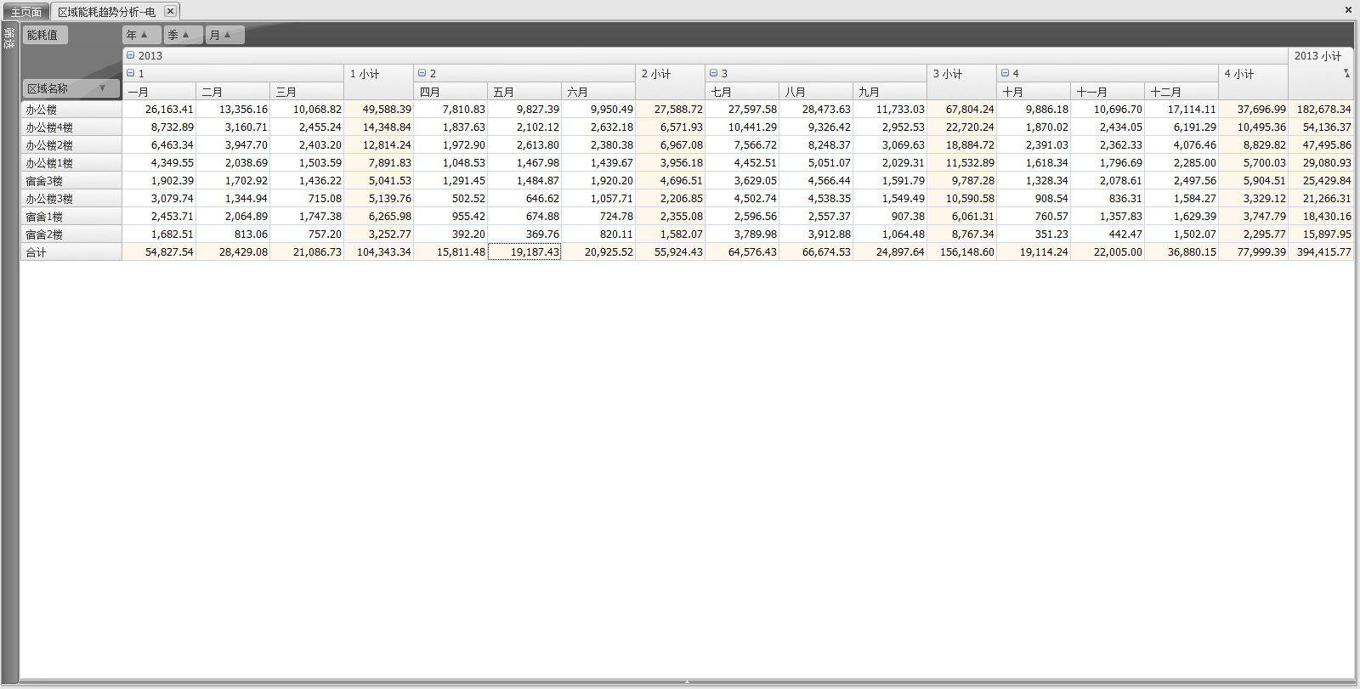Select the 合计 total row header
1360x689 pixels.
click(71, 252)
